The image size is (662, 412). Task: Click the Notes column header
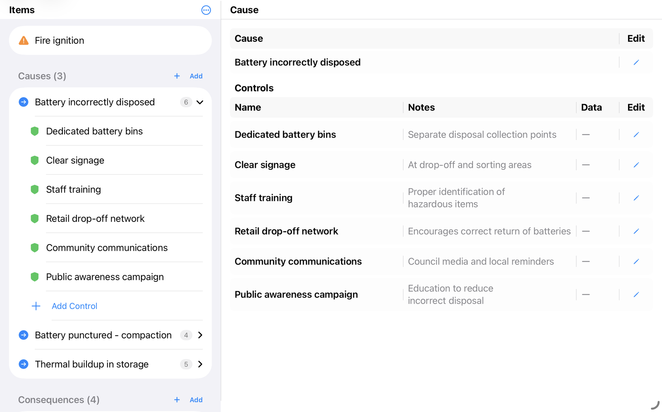(x=421, y=107)
